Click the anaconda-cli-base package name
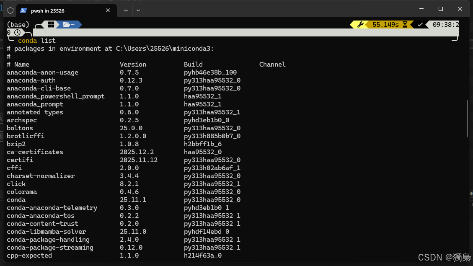This screenshot has height=266, width=473. pyautogui.click(x=39, y=88)
